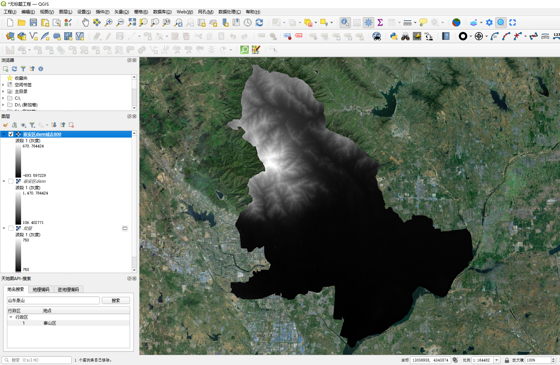This screenshot has width=560, height=365.
Task: Toggle the render lock icon in status bar
Action: [507, 360]
